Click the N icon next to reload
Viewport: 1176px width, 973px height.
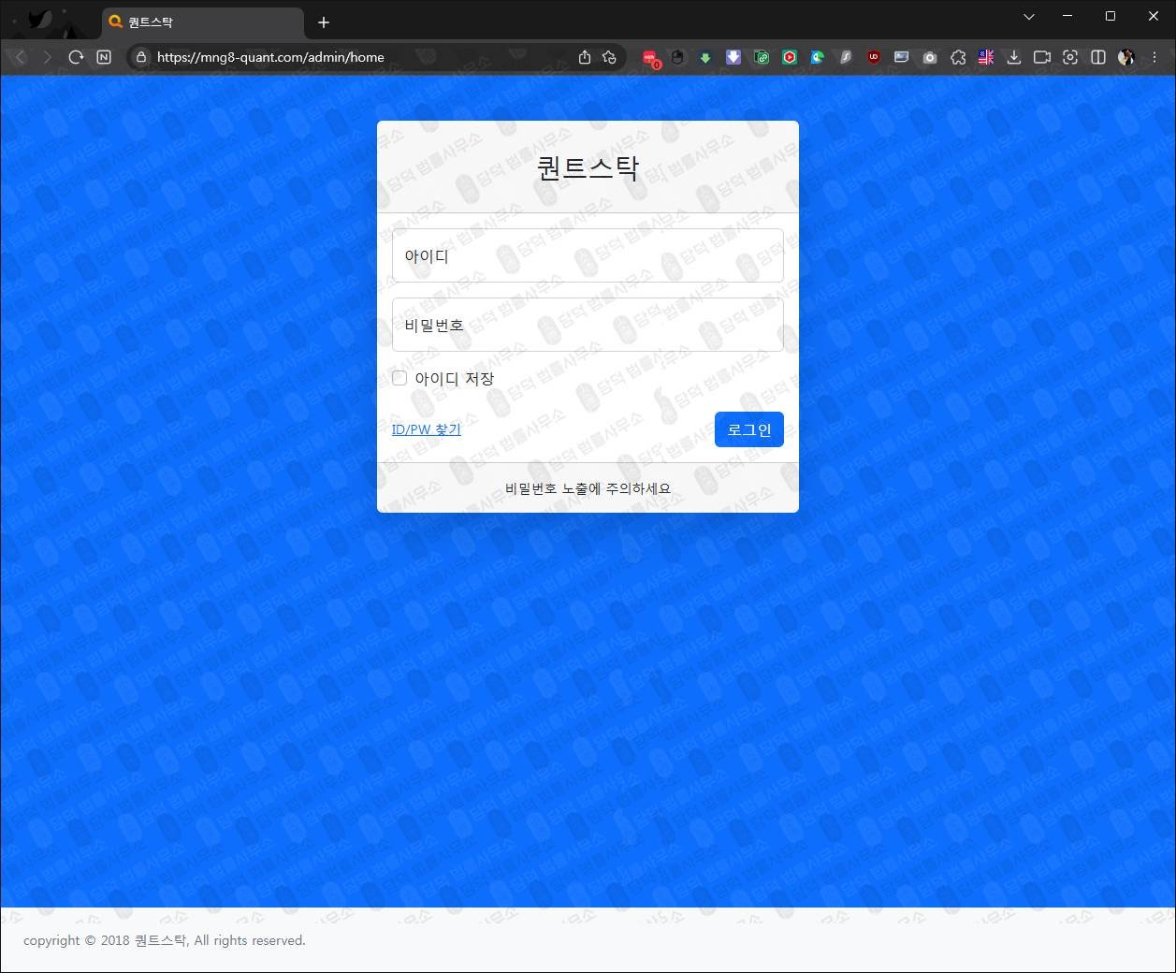point(104,57)
